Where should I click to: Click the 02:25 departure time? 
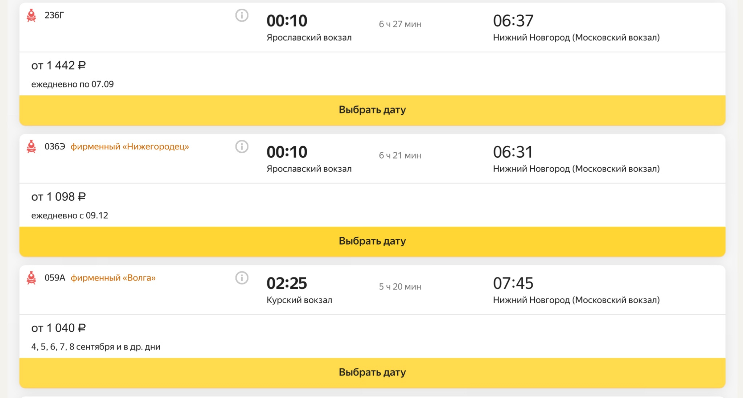point(287,283)
